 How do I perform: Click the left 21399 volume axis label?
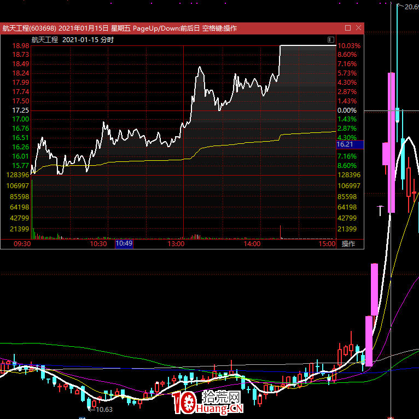[19, 229]
